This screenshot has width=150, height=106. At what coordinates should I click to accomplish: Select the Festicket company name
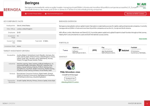pyautogui.click(x=134, y=47)
